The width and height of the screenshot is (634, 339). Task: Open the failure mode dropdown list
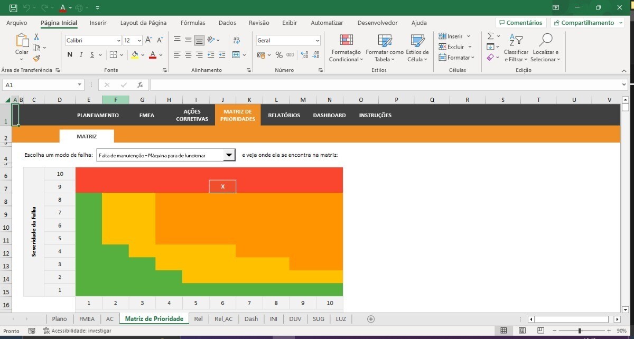229,155
